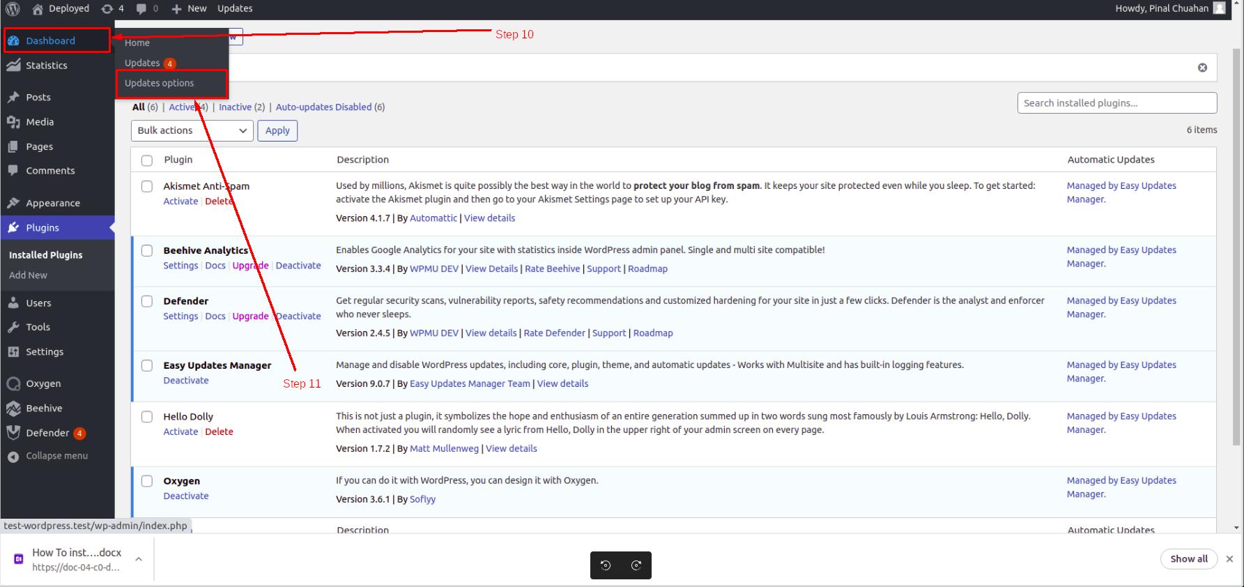Viewport: 1244px width, 587px height.
Task: Click the Comments speech bubble sidebar icon
Action: pyautogui.click(x=13, y=170)
